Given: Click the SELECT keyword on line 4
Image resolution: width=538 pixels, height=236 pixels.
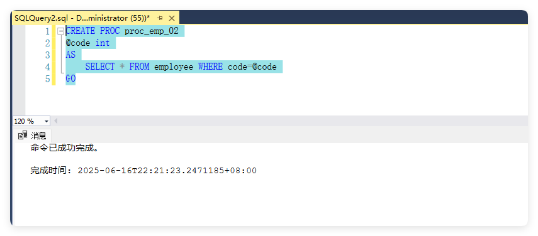Looking at the screenshot, I should (100, 67).
